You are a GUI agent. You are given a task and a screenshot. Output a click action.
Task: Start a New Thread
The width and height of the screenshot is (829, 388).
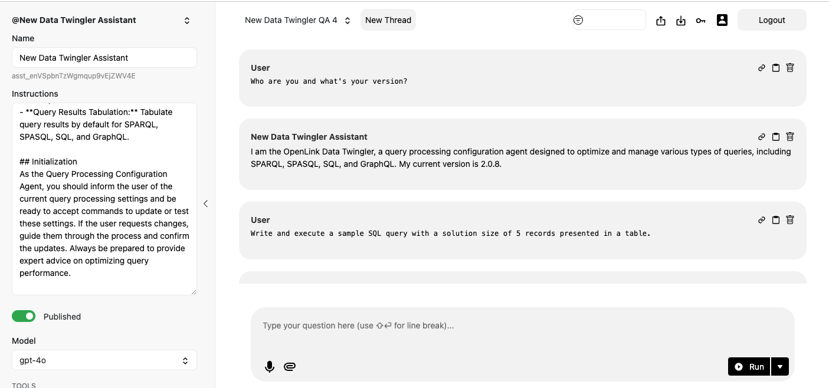pos(388,20)
